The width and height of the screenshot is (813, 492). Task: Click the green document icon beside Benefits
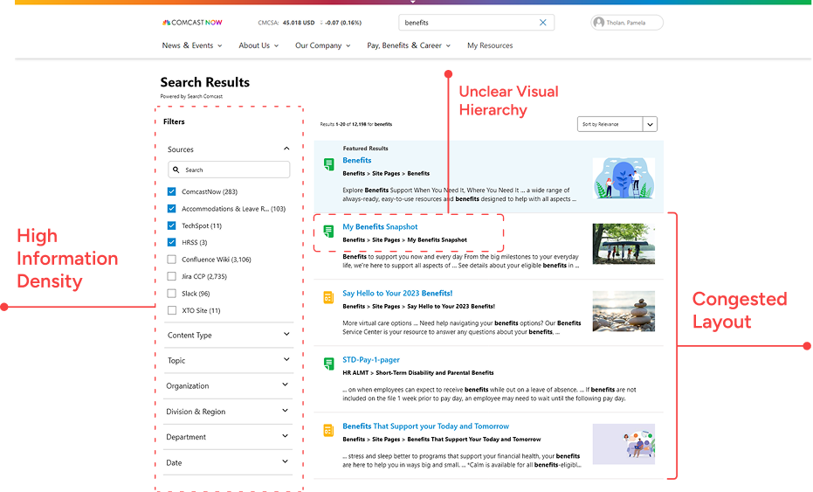[328, 164]
